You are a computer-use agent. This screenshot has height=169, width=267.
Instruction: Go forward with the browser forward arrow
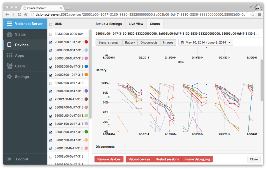tap(13, 15)
